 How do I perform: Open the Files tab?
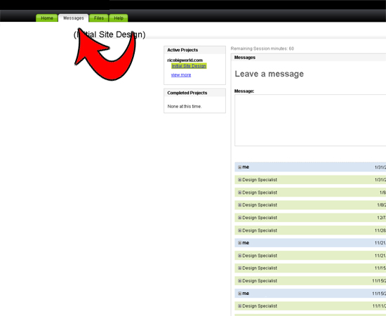tap(99, 18)
